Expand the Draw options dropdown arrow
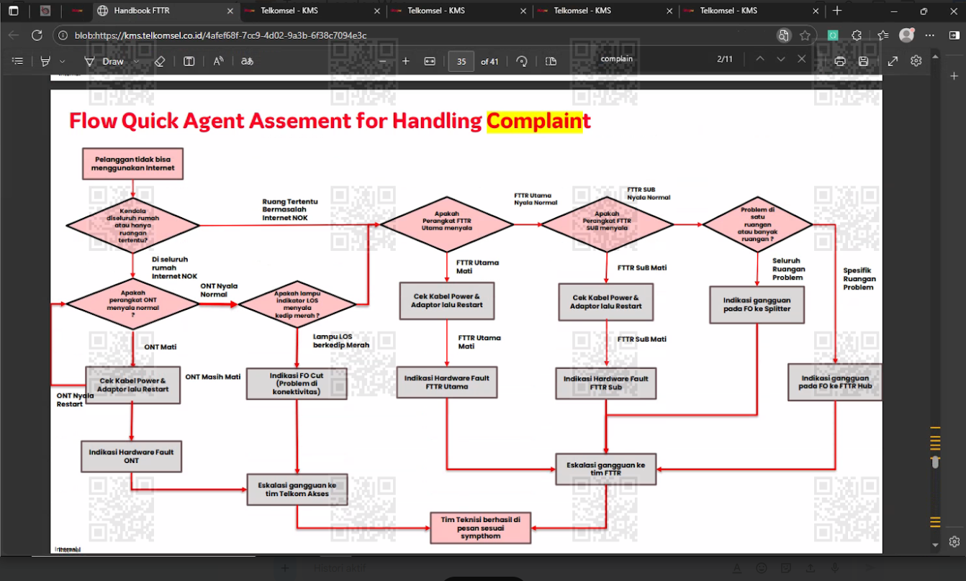The image size is (966, 581). [136, 61]
